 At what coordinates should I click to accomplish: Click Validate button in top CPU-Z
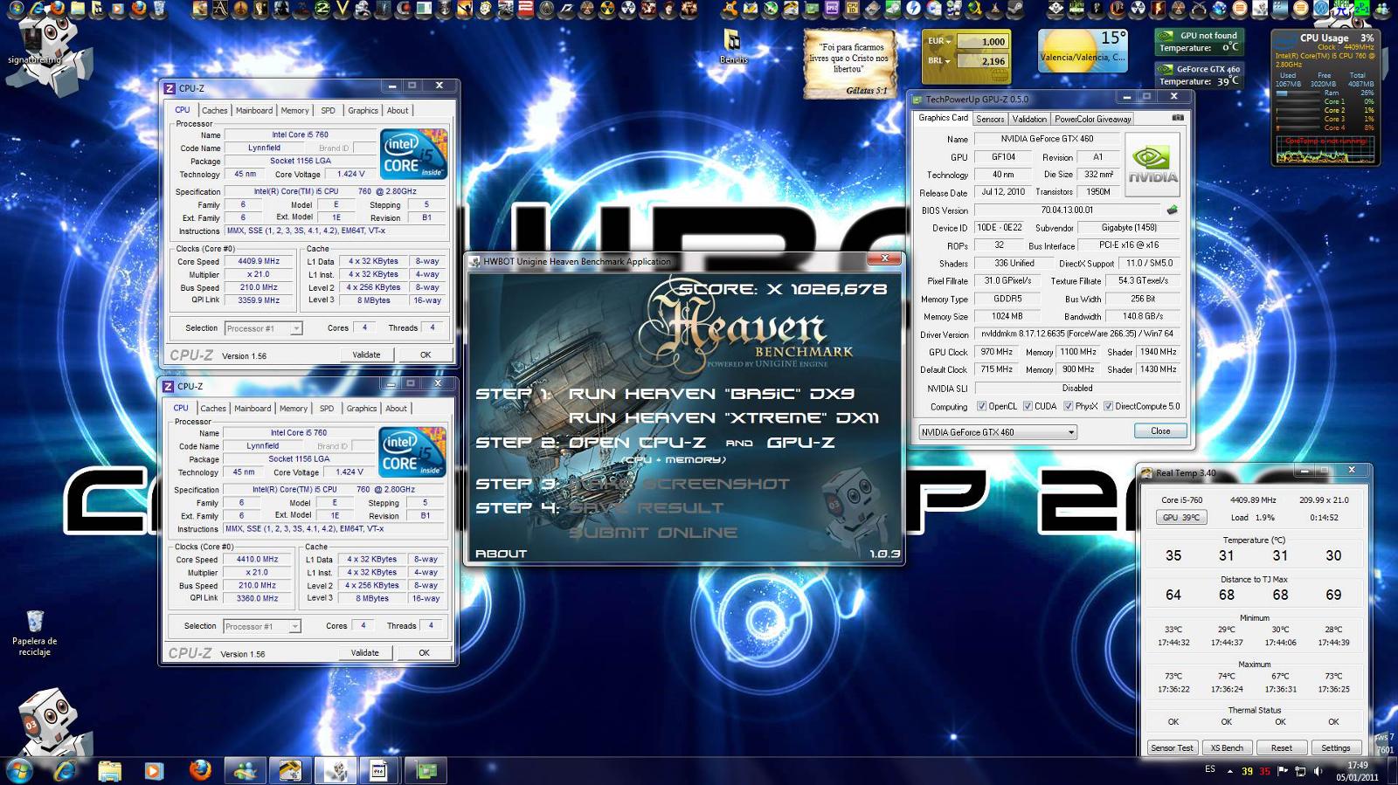pos(366,355)
